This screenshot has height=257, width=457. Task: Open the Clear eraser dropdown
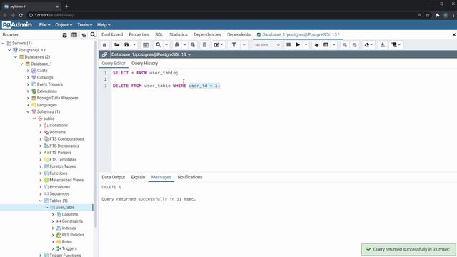pos(368,45)
